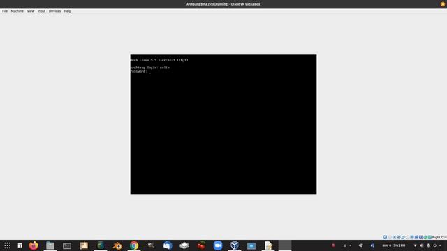Open the Input menu
This screenshot has width=447, height=251.
coord(41,11)
